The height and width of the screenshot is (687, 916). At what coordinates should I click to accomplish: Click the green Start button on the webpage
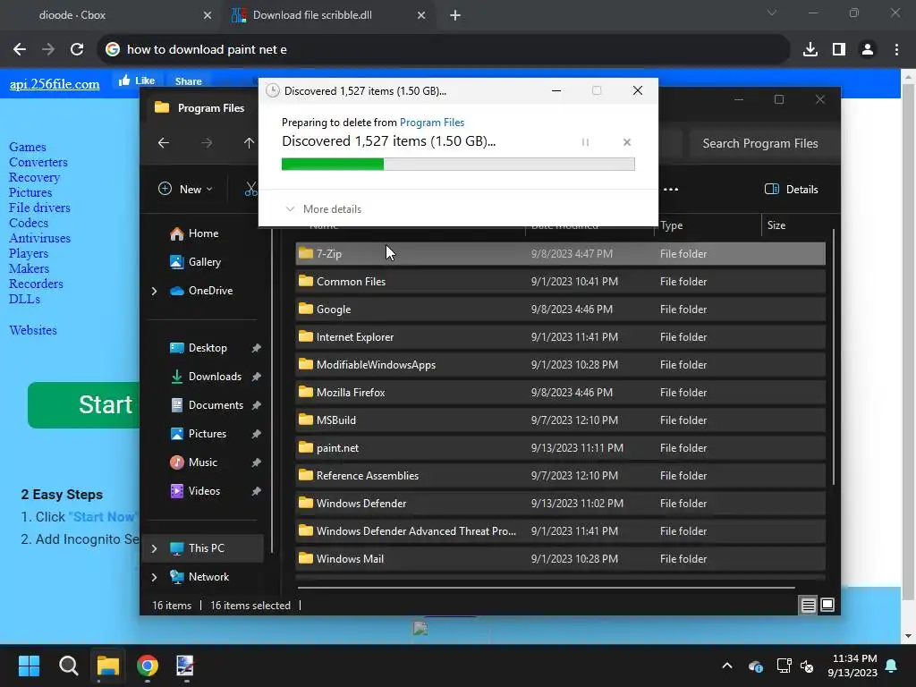coord(83,405)
